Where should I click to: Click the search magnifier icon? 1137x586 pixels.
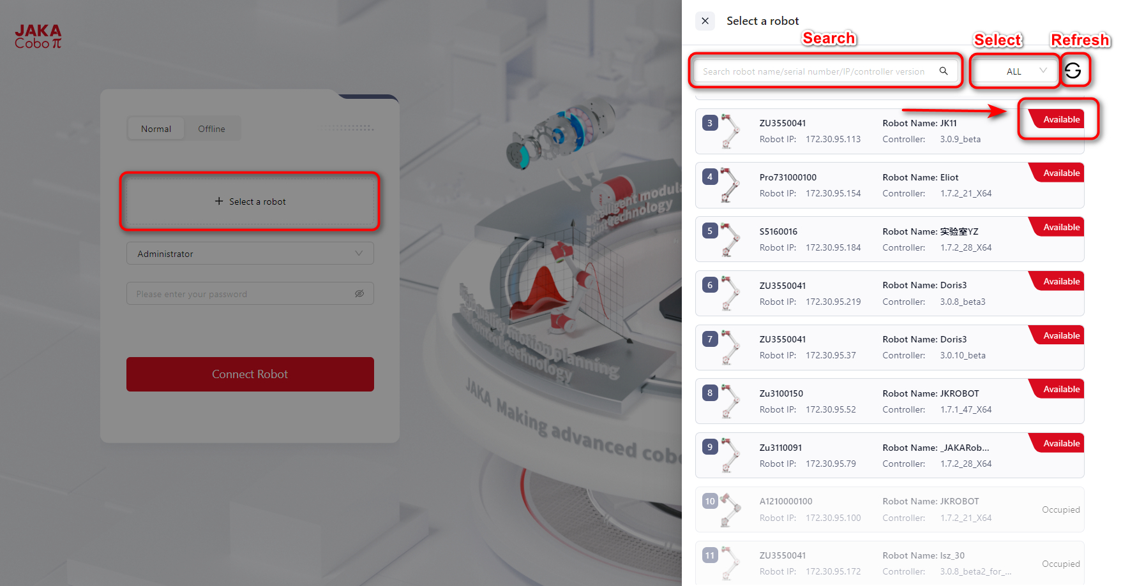[x=944, y=71]
